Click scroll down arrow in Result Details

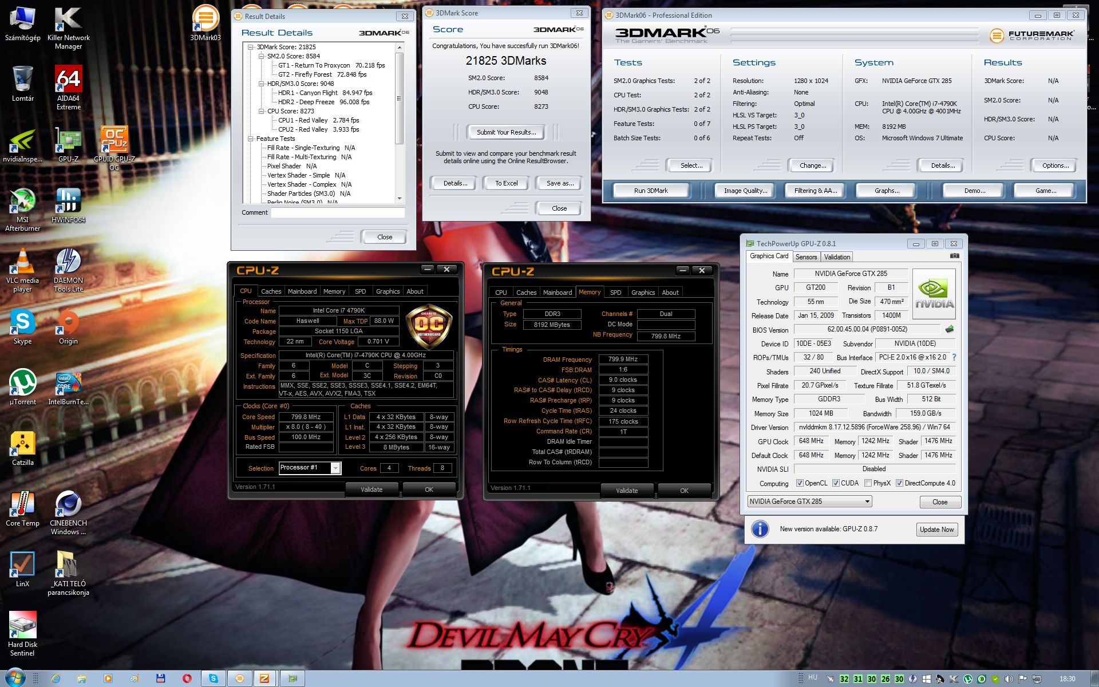[x=400, y=199]
